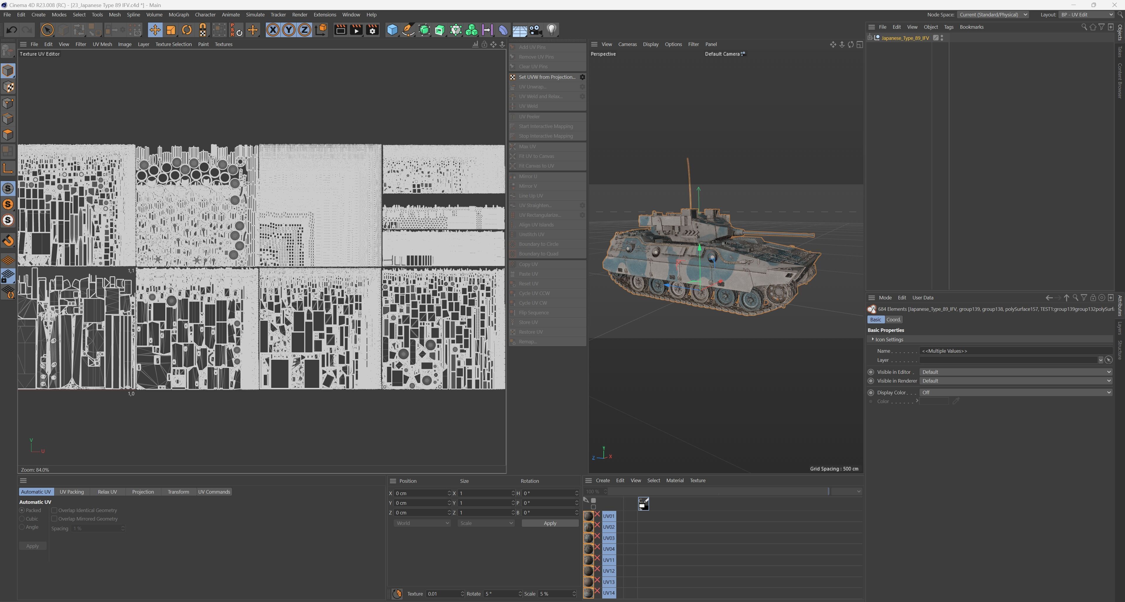Select the Live Selection tool icon
Viewport: 1125px width, 602px height.
coord(47,30)
